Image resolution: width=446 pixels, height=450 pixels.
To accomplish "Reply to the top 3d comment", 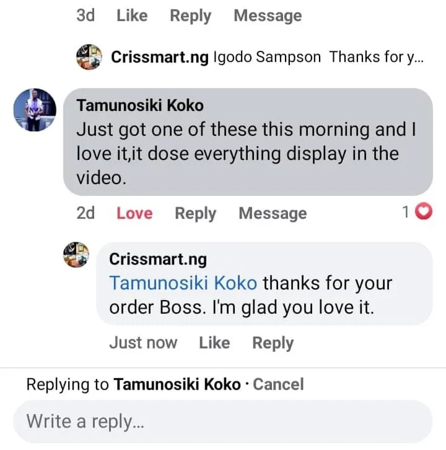I will point(191,15).
